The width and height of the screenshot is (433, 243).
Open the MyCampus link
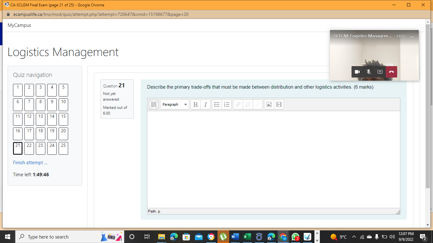click(x=19, y=25)
